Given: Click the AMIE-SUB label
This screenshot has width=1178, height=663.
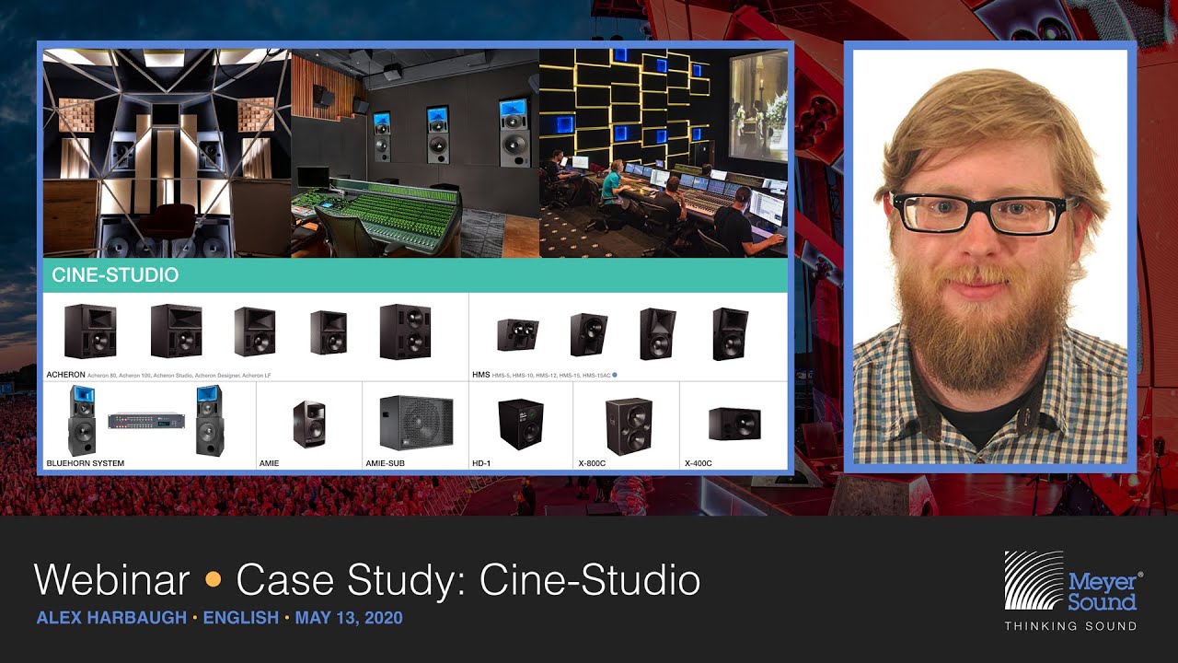Looking at the screenshot, I should click(x=385, y=463).
